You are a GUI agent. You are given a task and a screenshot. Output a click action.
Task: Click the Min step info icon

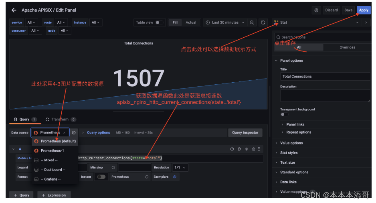tap(113, 167)
